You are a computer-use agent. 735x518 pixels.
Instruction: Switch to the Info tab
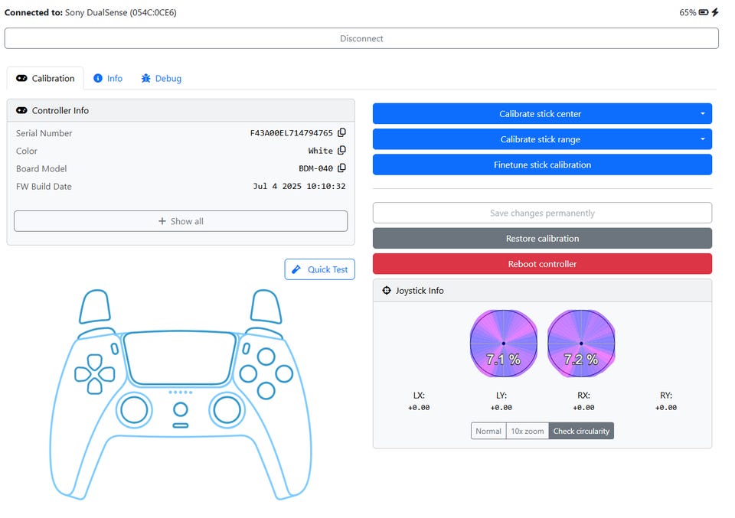[x=108, y=78]
